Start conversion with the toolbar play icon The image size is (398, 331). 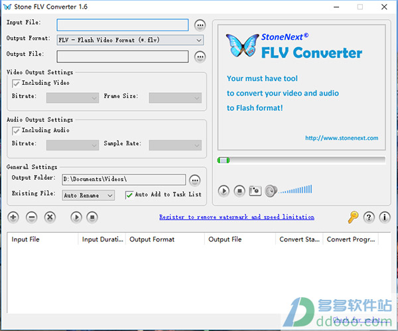point(76,218)
